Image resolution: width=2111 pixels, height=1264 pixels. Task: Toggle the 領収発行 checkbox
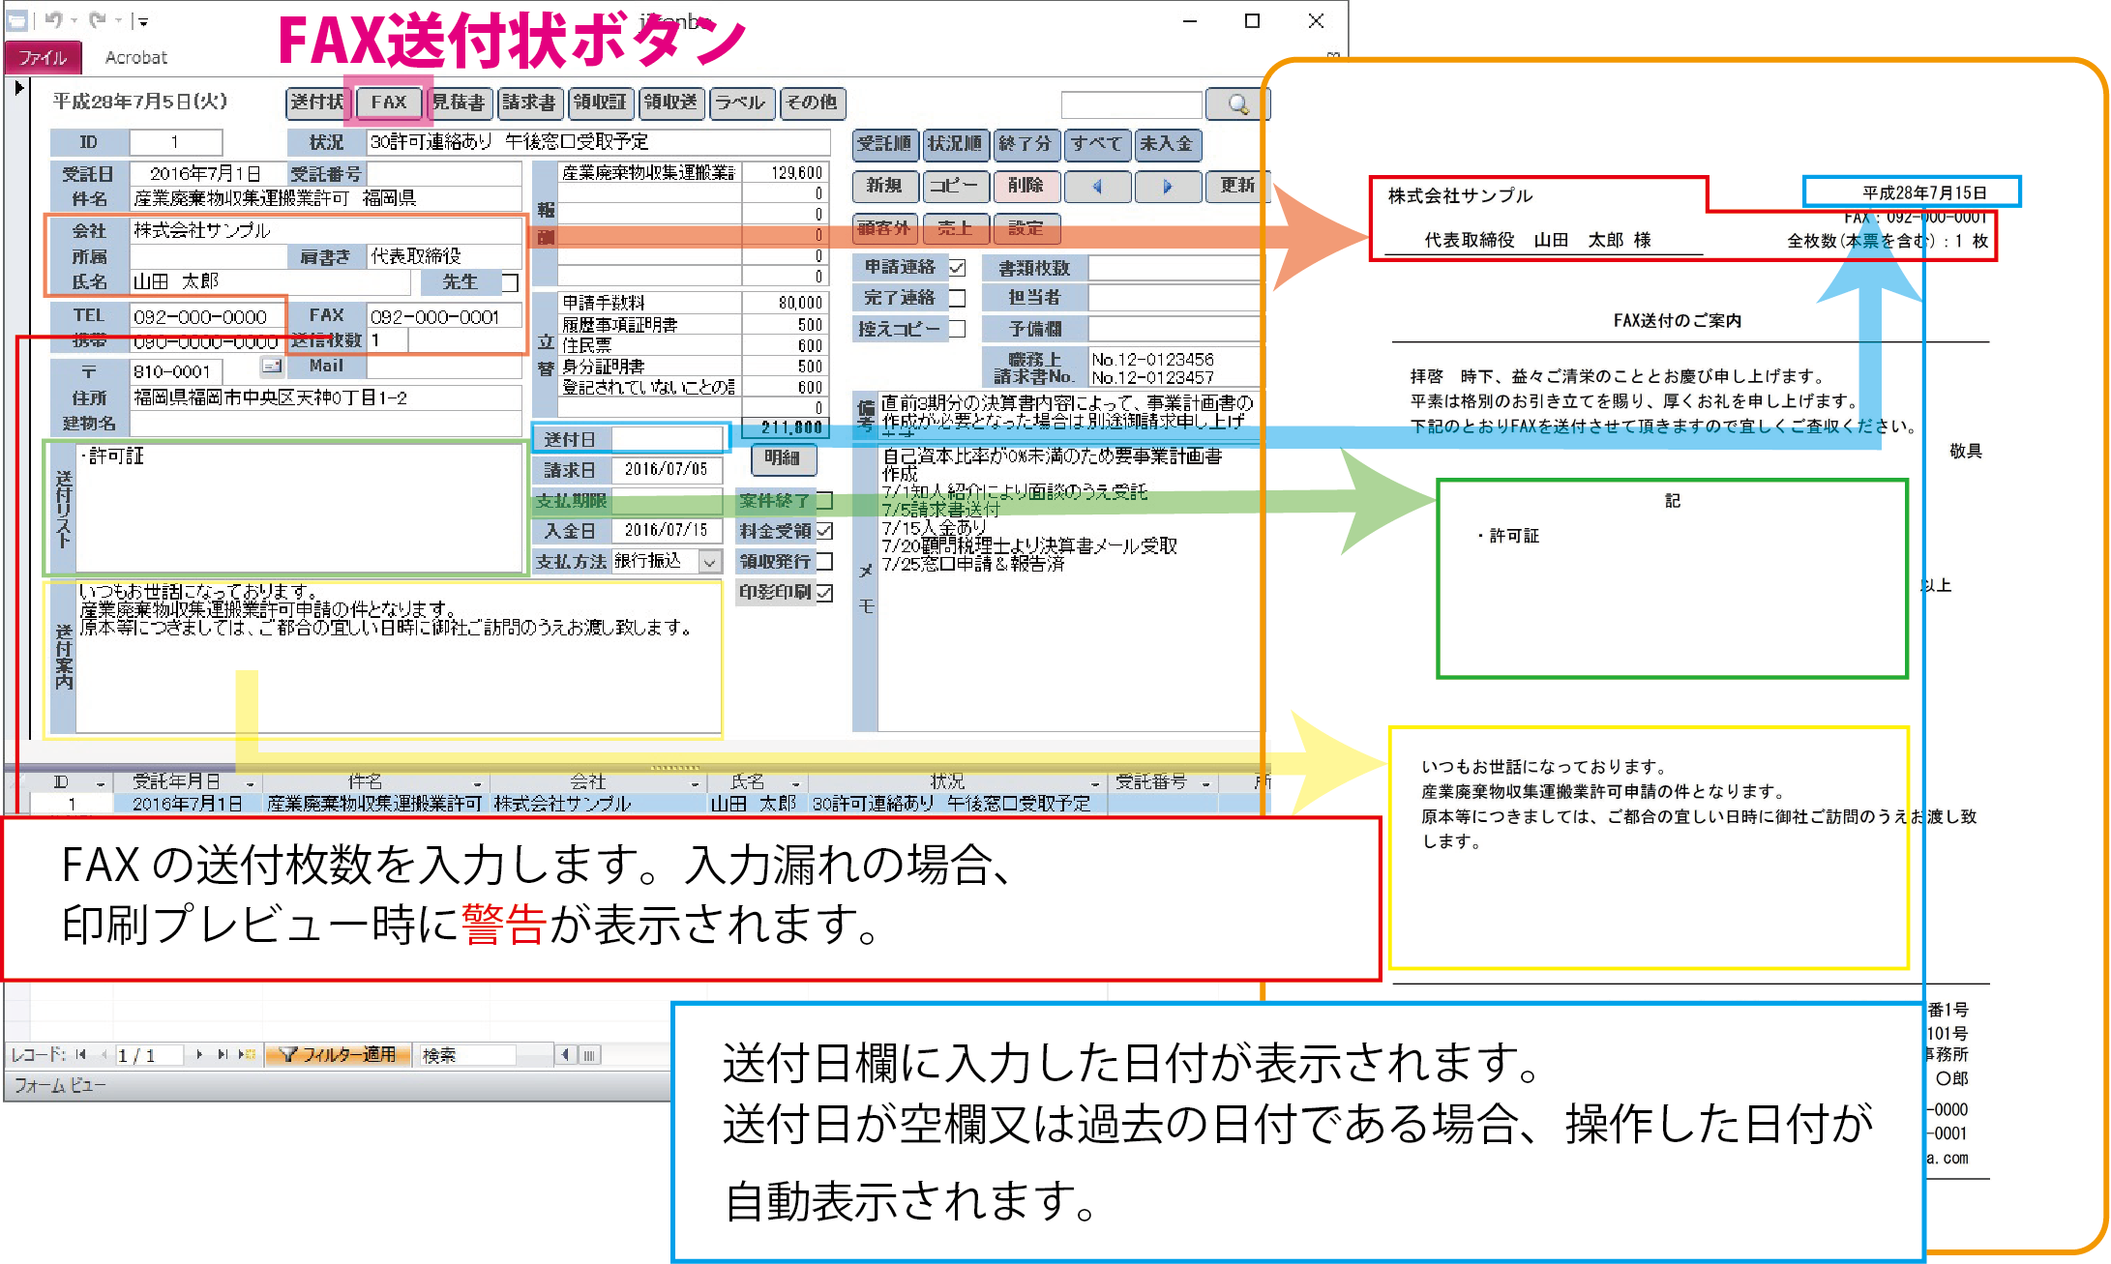tap(825, 561)
